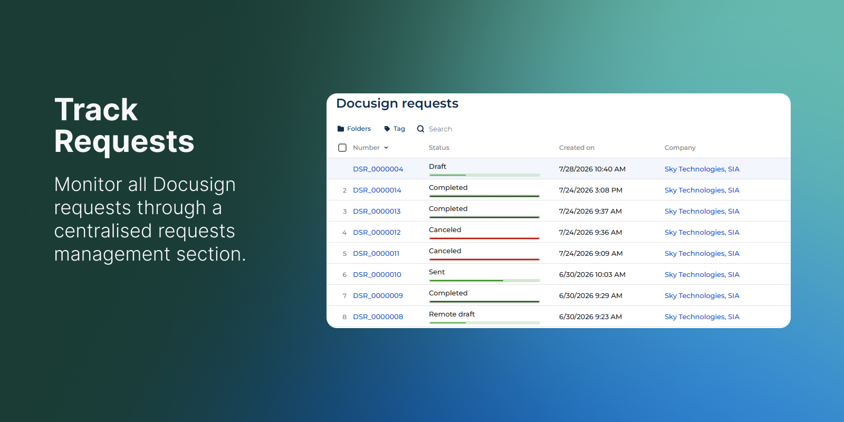Screen dimensions: 844x422
Task: Open company link in DSR_0000008 row
Action: (x=702, y=317)
